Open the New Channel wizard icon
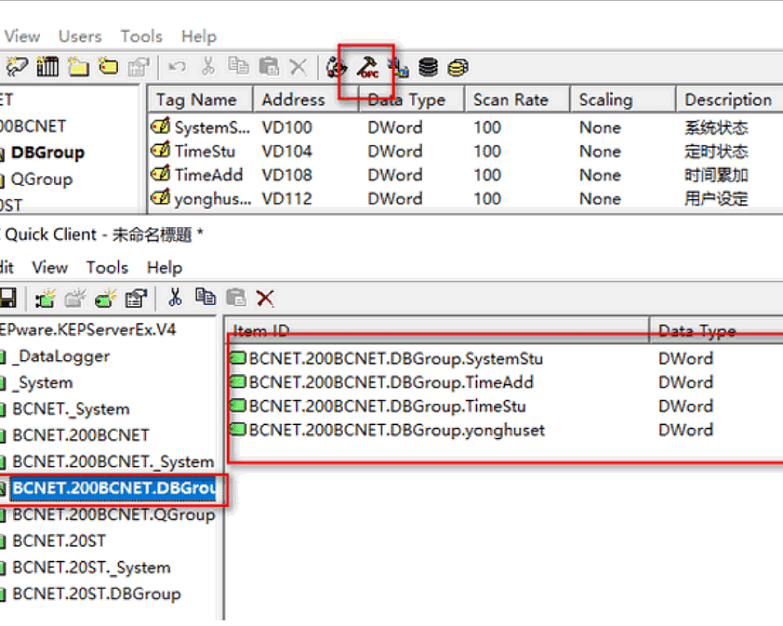Screen dimensions: 783x626 [17, 67]
